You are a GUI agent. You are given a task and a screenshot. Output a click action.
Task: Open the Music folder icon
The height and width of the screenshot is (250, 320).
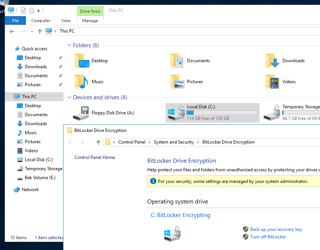point(82,82)
